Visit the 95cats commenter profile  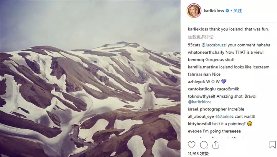point(194,45)
